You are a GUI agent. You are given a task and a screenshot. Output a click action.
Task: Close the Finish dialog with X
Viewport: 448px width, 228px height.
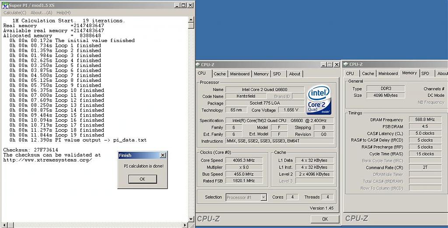(x=163, y=155)
